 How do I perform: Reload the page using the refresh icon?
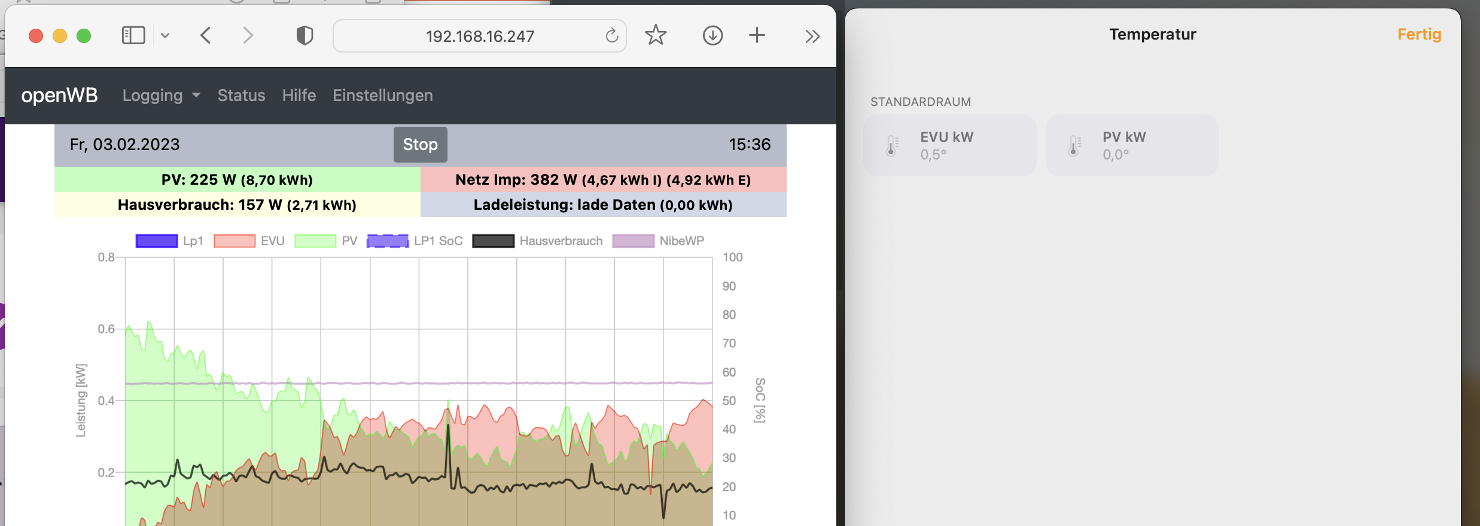611,36
